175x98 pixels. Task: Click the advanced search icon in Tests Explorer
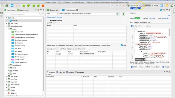click(x=43, y=14)
